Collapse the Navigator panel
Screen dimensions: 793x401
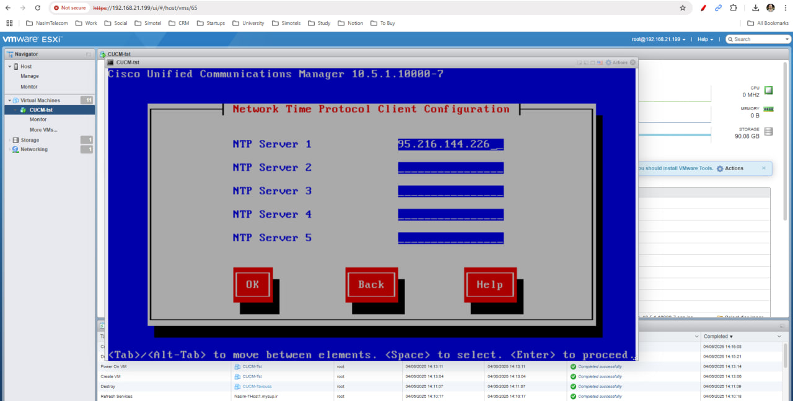tap(89, 54)
